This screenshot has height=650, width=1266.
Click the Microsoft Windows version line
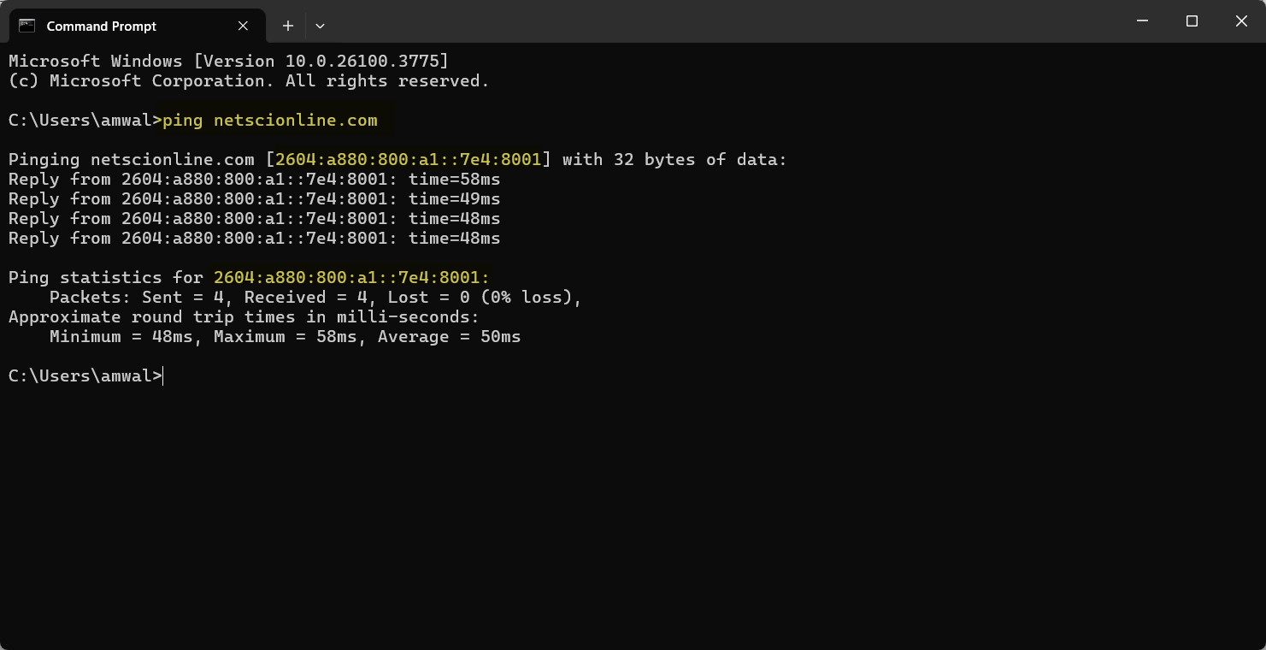click(x=227, y=61)
